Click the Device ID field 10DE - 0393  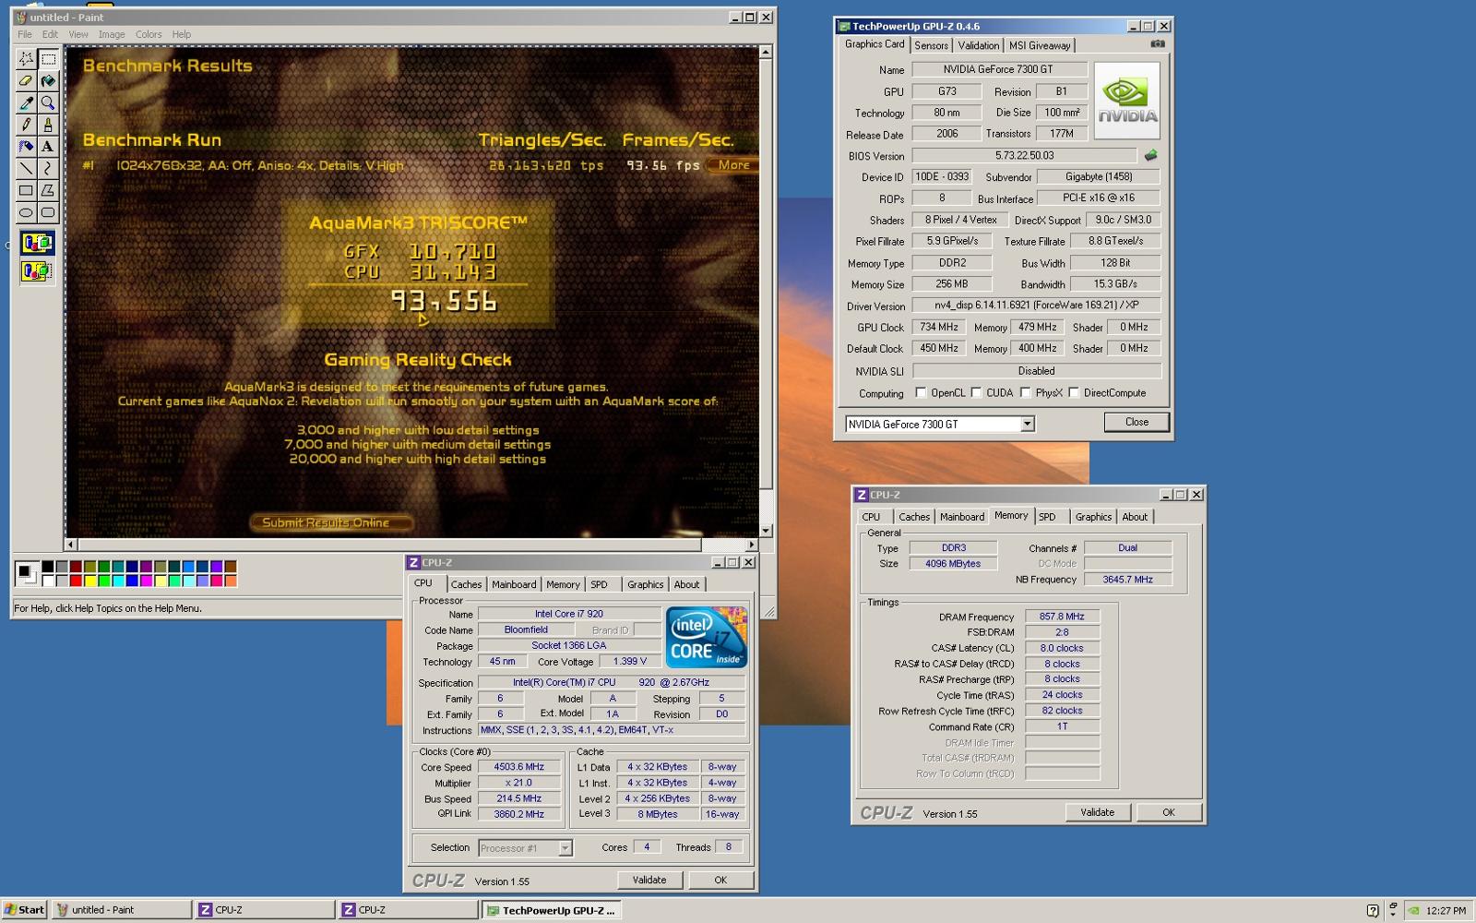click(x=941, y=176)
